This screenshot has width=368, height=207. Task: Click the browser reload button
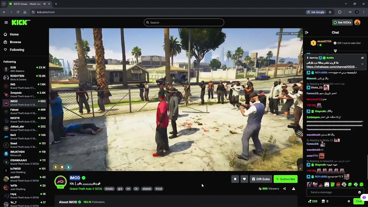[18, 12]
